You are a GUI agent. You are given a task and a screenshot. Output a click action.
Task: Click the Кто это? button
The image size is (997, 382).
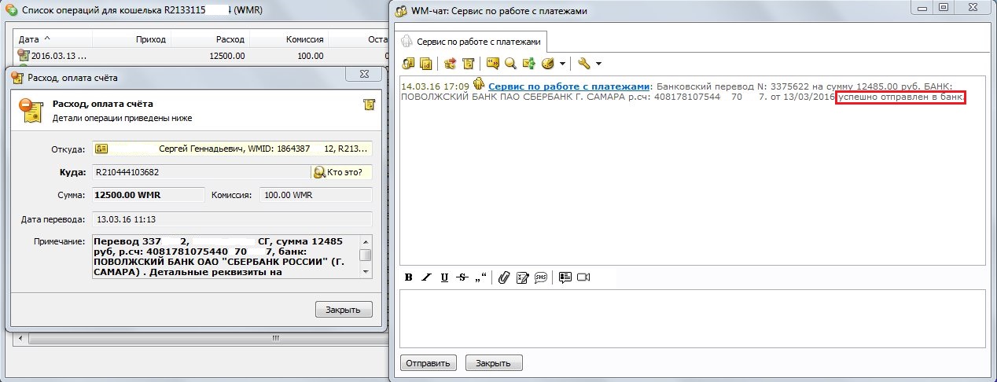341,172
